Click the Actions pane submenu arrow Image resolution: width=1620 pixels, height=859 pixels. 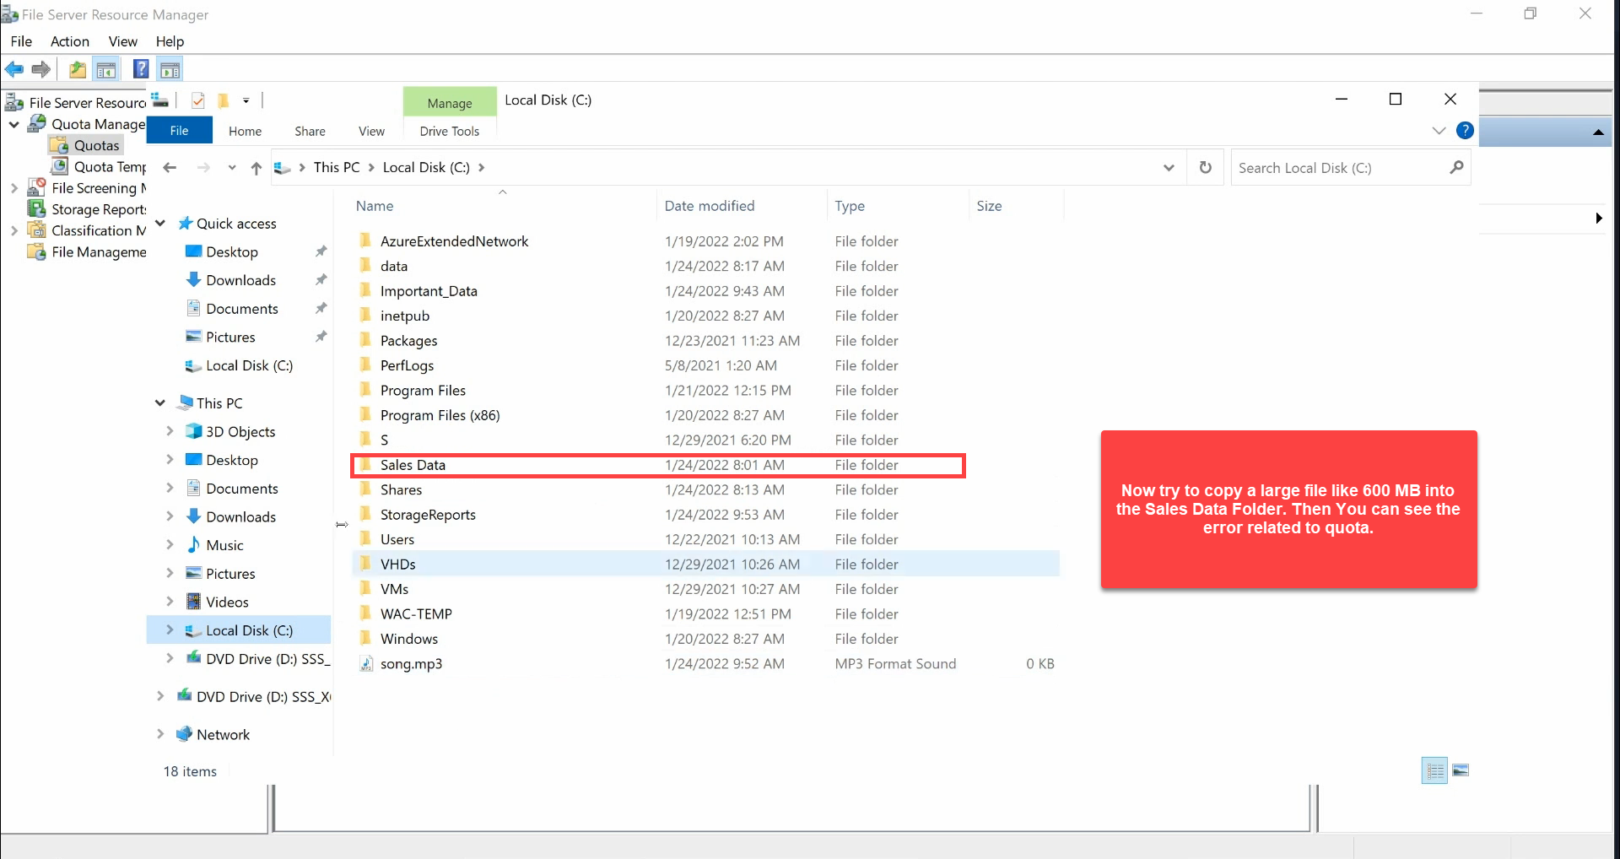[x=1599, y=218]
